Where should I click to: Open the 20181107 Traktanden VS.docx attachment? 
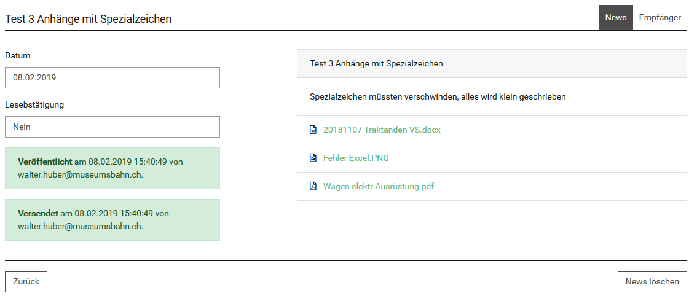point(382,130)
